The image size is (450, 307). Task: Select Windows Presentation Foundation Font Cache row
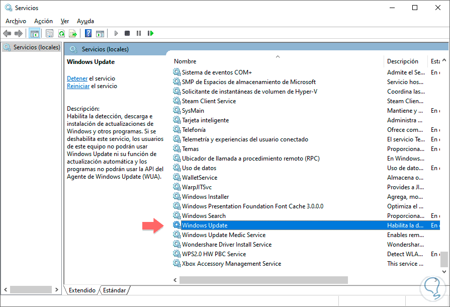306,206
